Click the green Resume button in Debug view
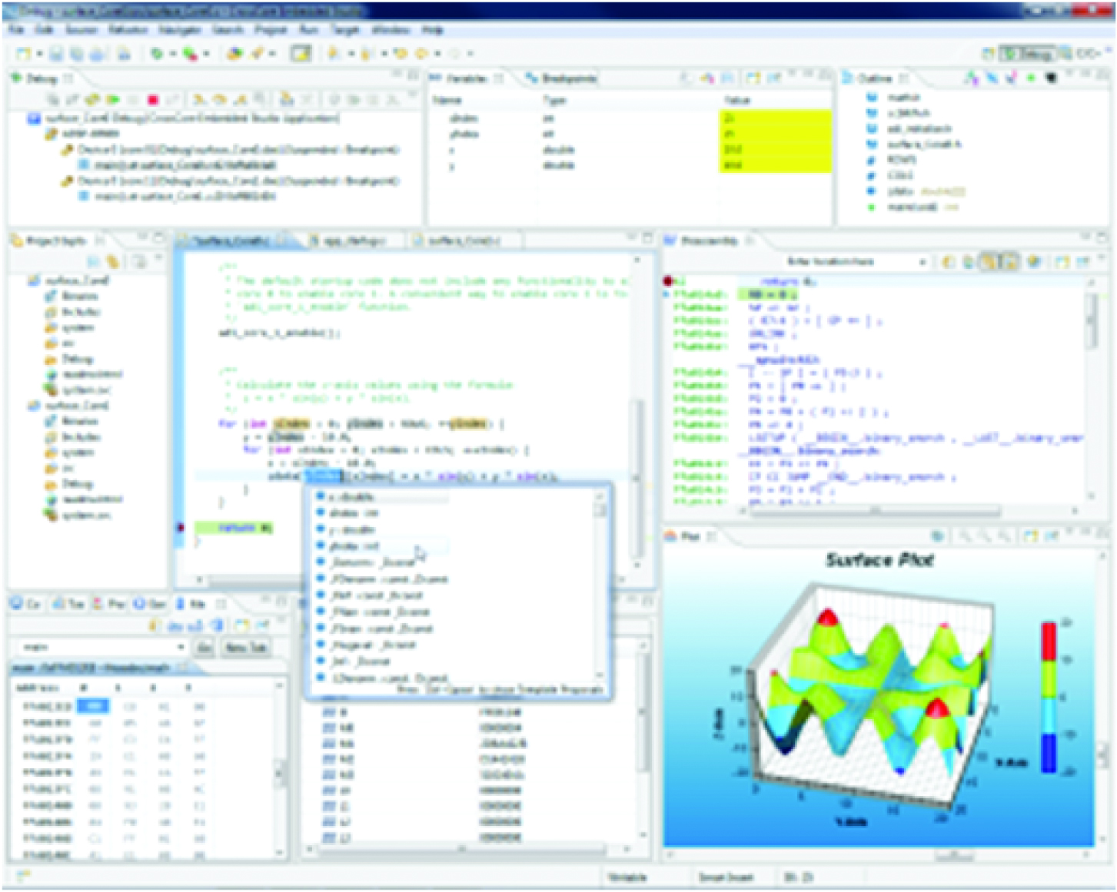The width and height of the screenshot is (1117, 892). coord(113,100)
